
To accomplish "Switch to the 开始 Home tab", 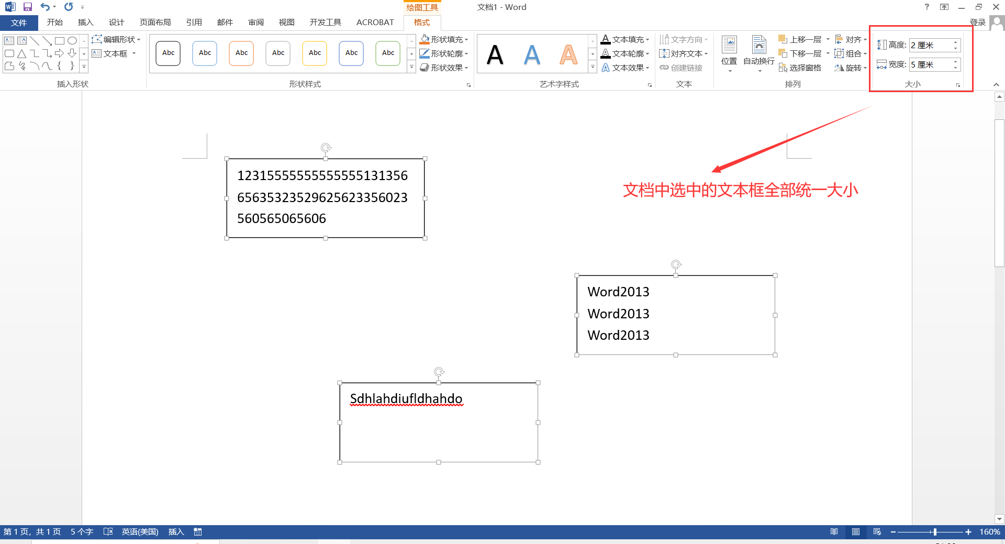I will click(55, 22).
